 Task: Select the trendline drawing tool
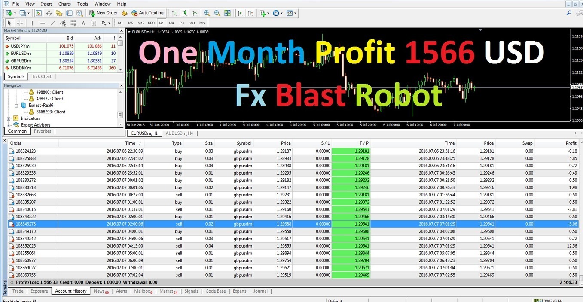point(53,23)
